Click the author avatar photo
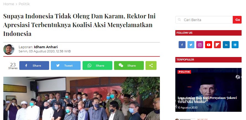The image size is (246, 120). coord(9,50)
